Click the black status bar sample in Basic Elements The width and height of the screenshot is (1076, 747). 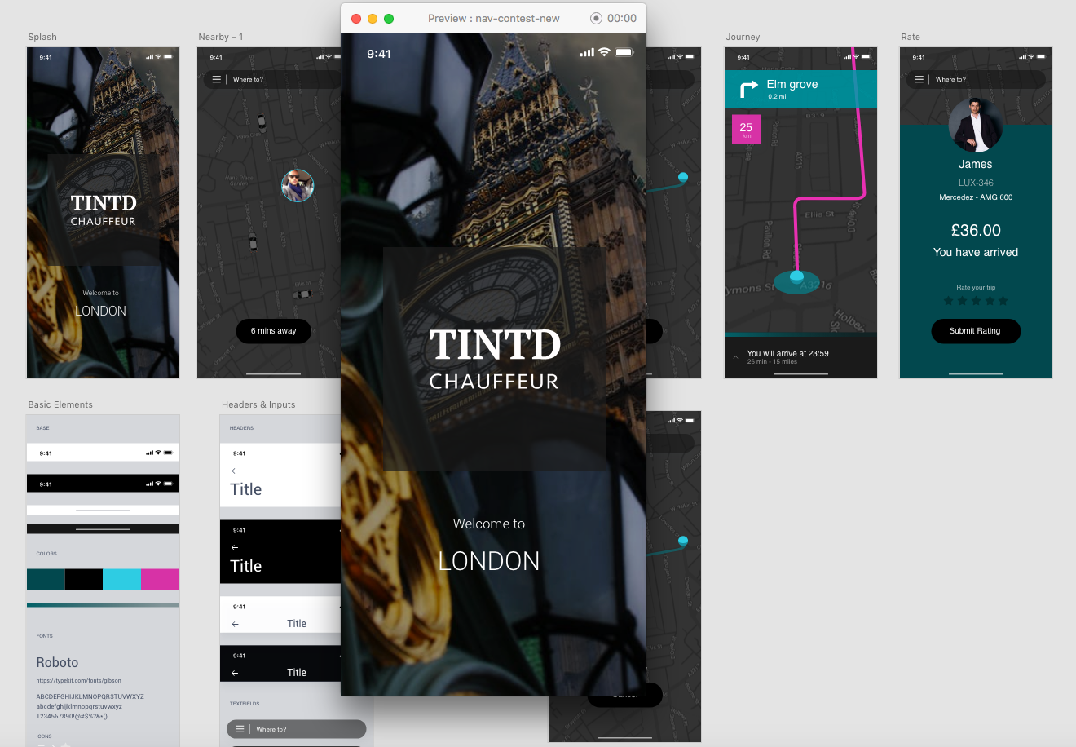103,484
